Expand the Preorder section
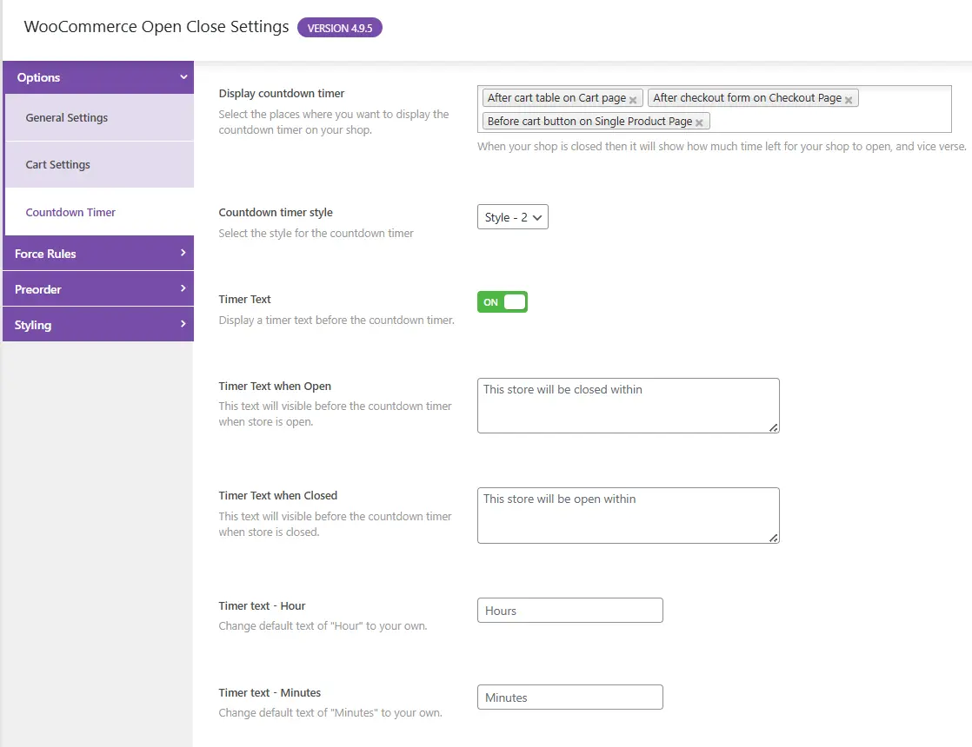This screenshot has width=972, height=747. [x=98, y=289]
